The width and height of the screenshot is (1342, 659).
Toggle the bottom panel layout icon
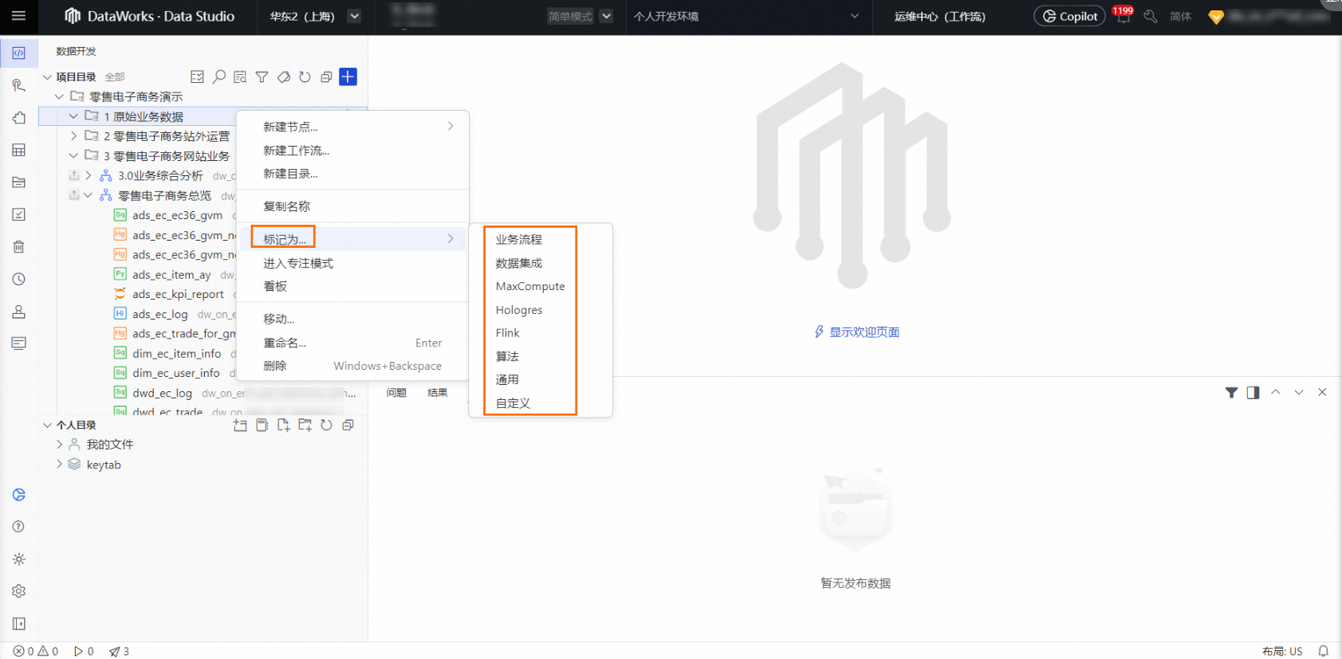pos(1253,392)
